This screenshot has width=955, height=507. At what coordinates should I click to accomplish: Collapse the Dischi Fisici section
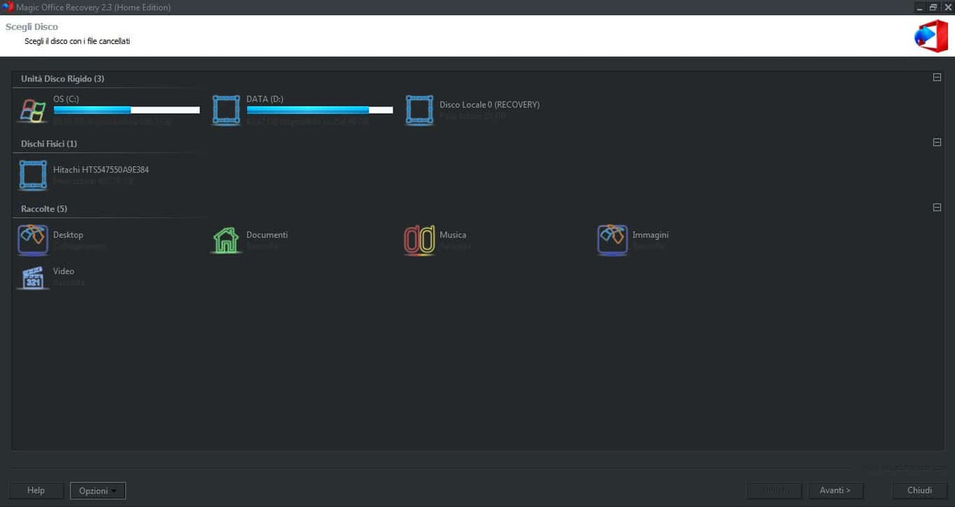click(x=937, y=142)
